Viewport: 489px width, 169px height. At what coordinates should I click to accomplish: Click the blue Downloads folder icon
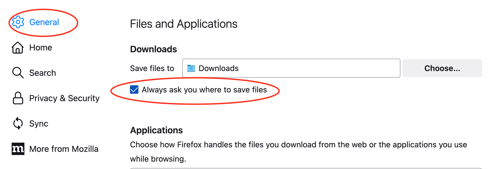coord(191,68)
